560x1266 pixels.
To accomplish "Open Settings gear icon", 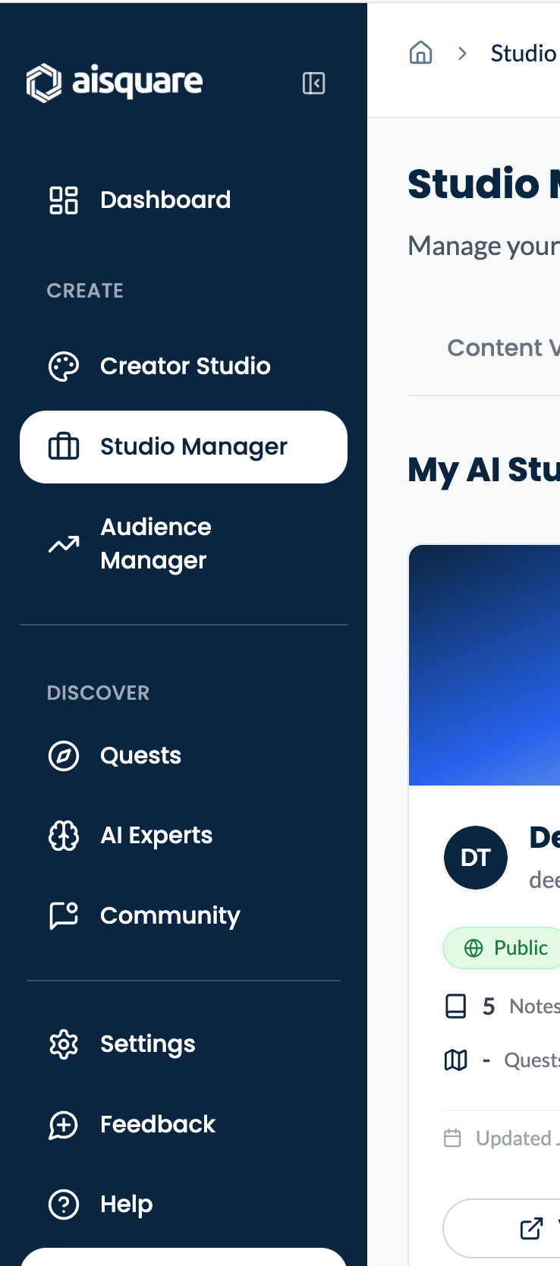I will pos(64,1044).
